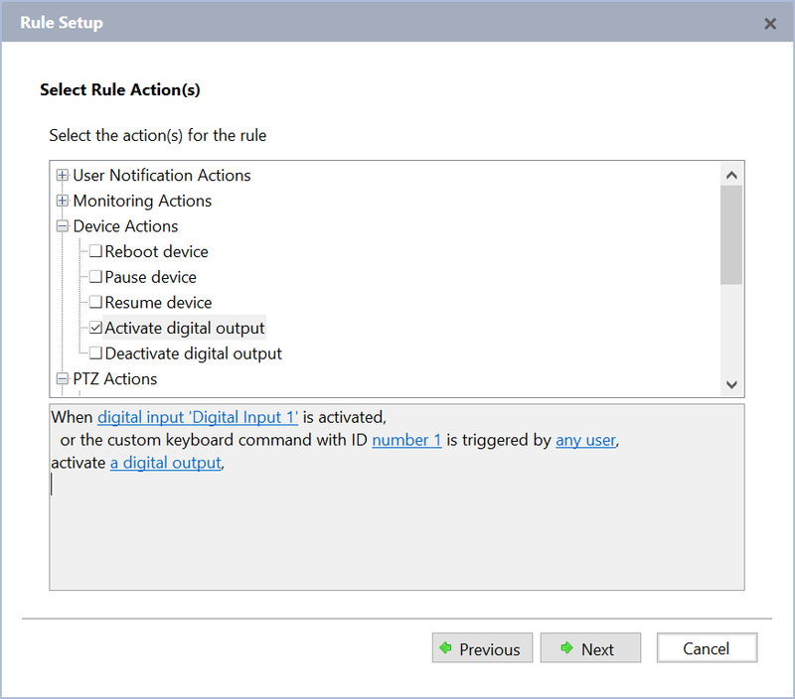Click the 'number 1' ID link

pyautogui.click(x=406, y=440)
